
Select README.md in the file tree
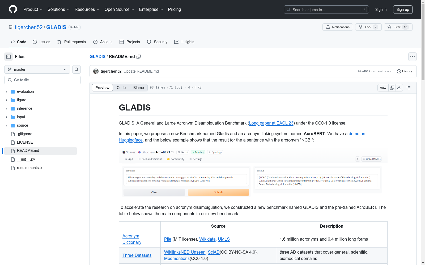point(40,151)
